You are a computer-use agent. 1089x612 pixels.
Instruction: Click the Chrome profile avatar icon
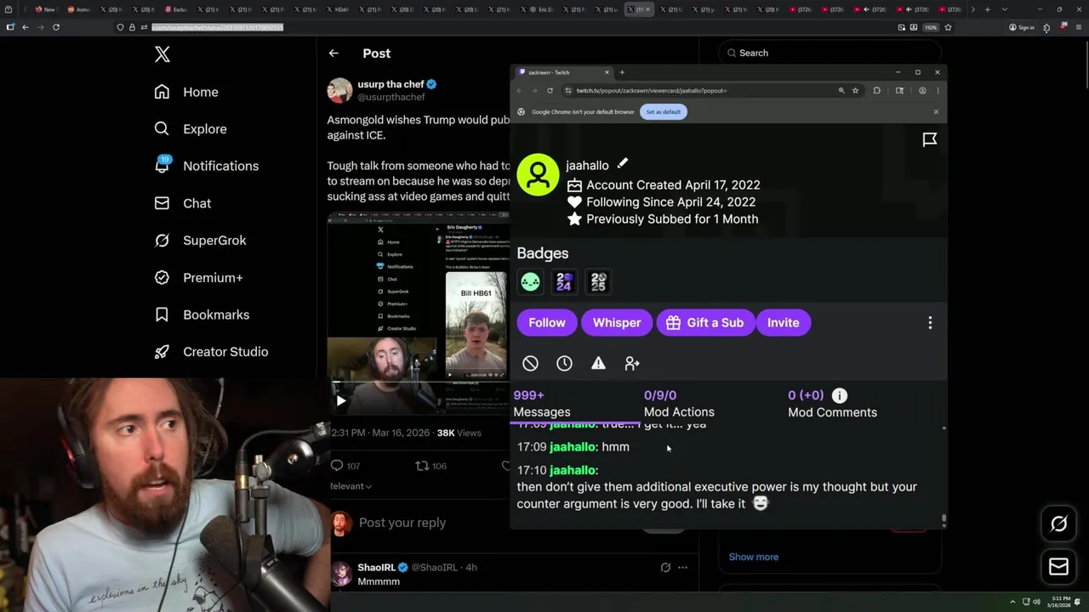point(922,90)
